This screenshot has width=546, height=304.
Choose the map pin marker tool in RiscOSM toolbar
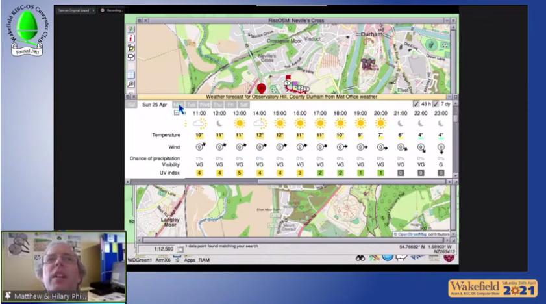[131, 57]
